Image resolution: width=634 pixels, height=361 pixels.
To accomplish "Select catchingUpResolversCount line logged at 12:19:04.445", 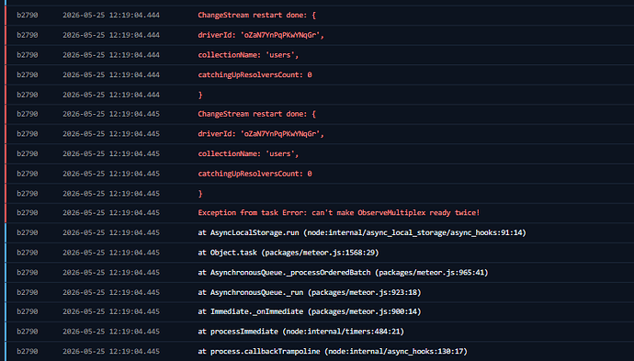I will [x=255, y=174].
